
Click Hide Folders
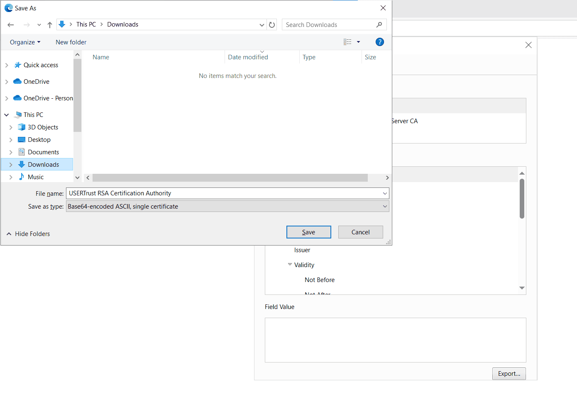pos(27,234)
